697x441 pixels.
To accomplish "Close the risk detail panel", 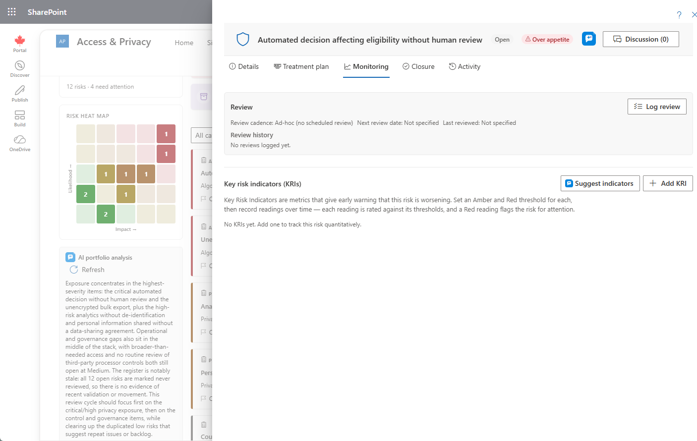I will (694, 15).
